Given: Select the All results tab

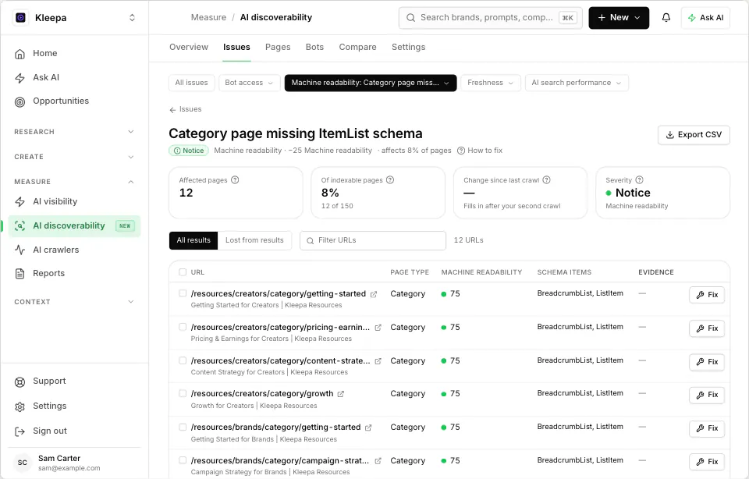Looking at the screenshot, I should tap(193, 240).
